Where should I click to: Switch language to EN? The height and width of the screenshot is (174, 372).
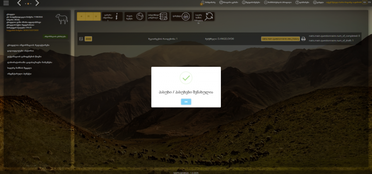369,2
